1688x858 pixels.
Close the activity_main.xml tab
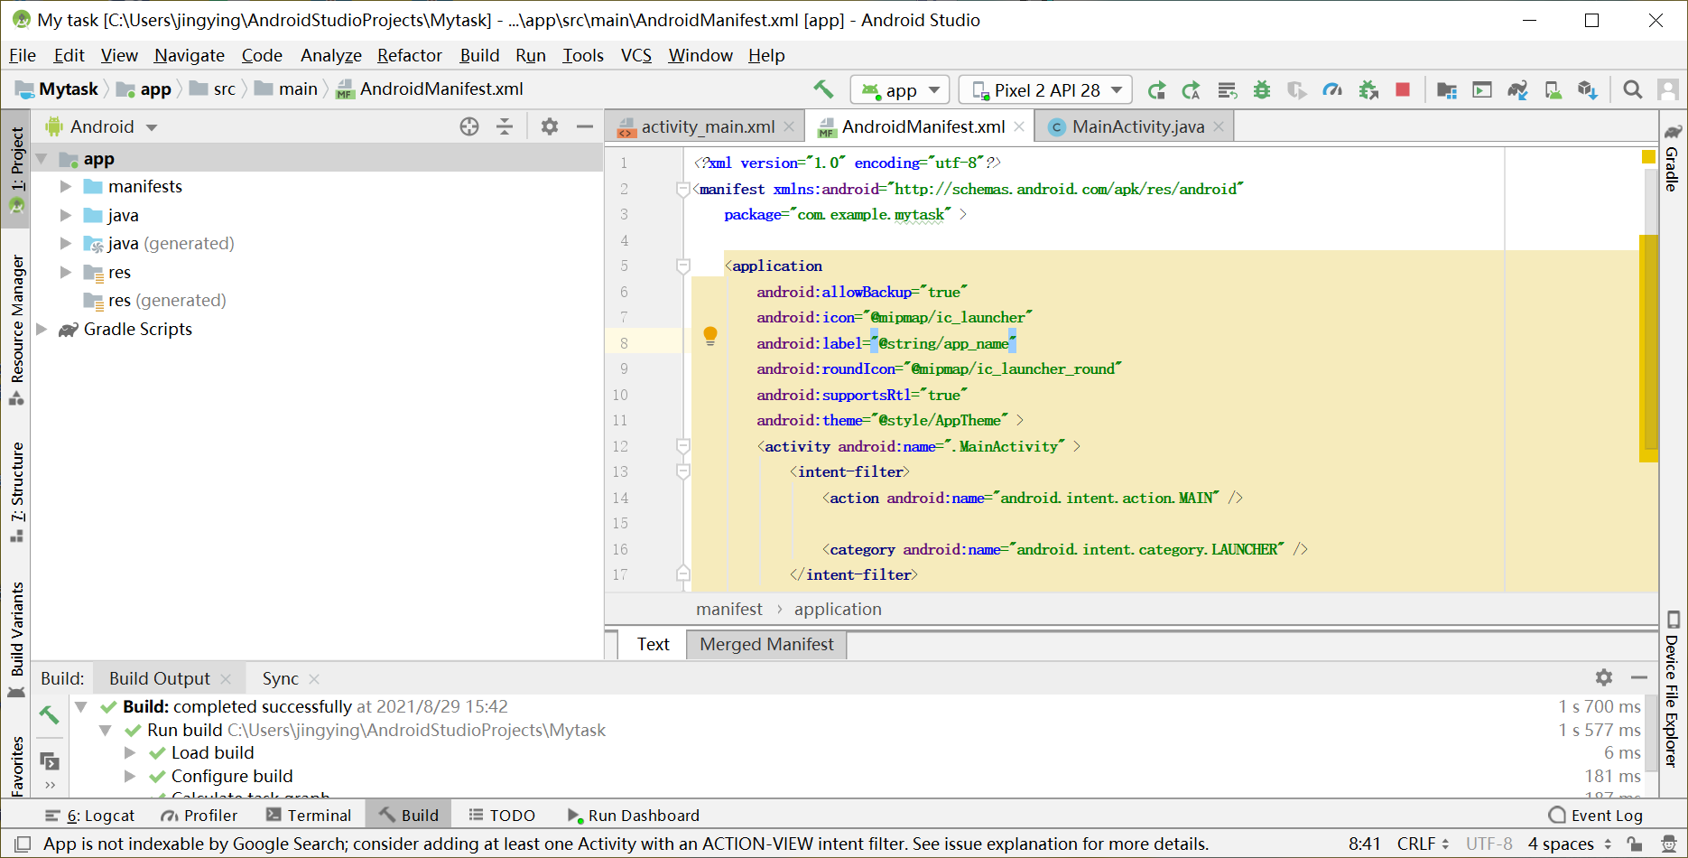coord(790,127)
